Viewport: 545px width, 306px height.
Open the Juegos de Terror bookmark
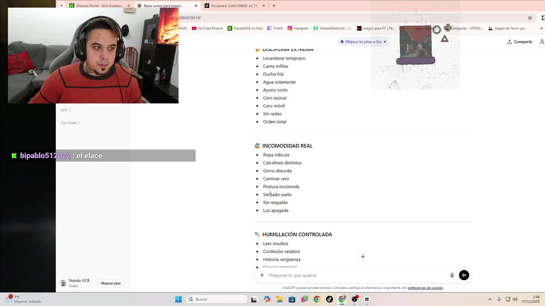coord(508,28)
